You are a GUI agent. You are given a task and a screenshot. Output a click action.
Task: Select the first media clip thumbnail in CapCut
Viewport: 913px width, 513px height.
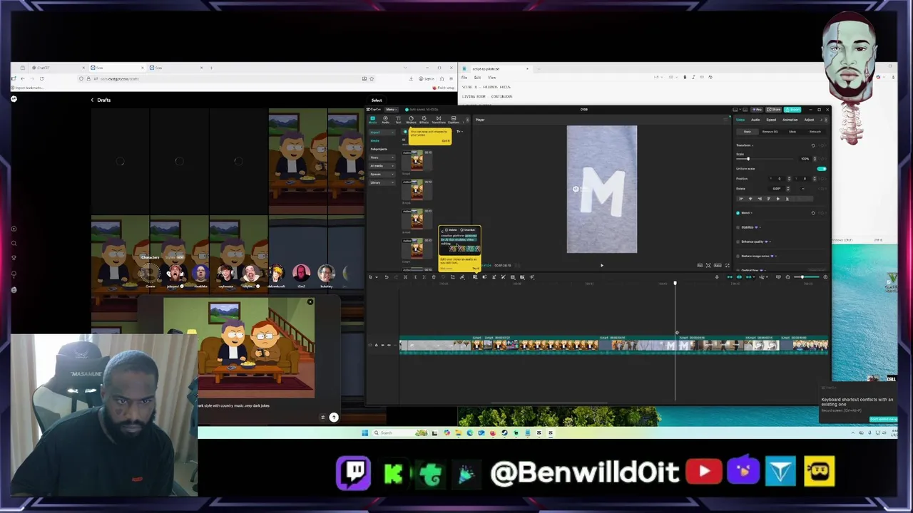click(417, 160)
